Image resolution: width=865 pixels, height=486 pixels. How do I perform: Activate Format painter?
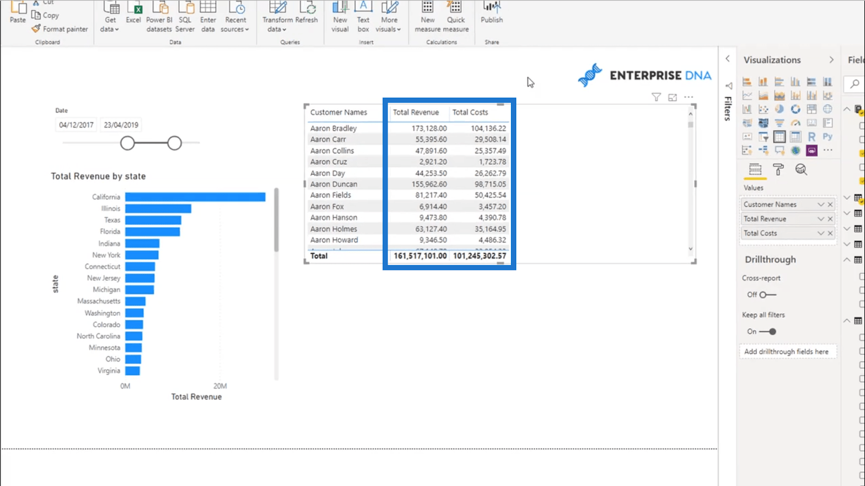point(59,29)
